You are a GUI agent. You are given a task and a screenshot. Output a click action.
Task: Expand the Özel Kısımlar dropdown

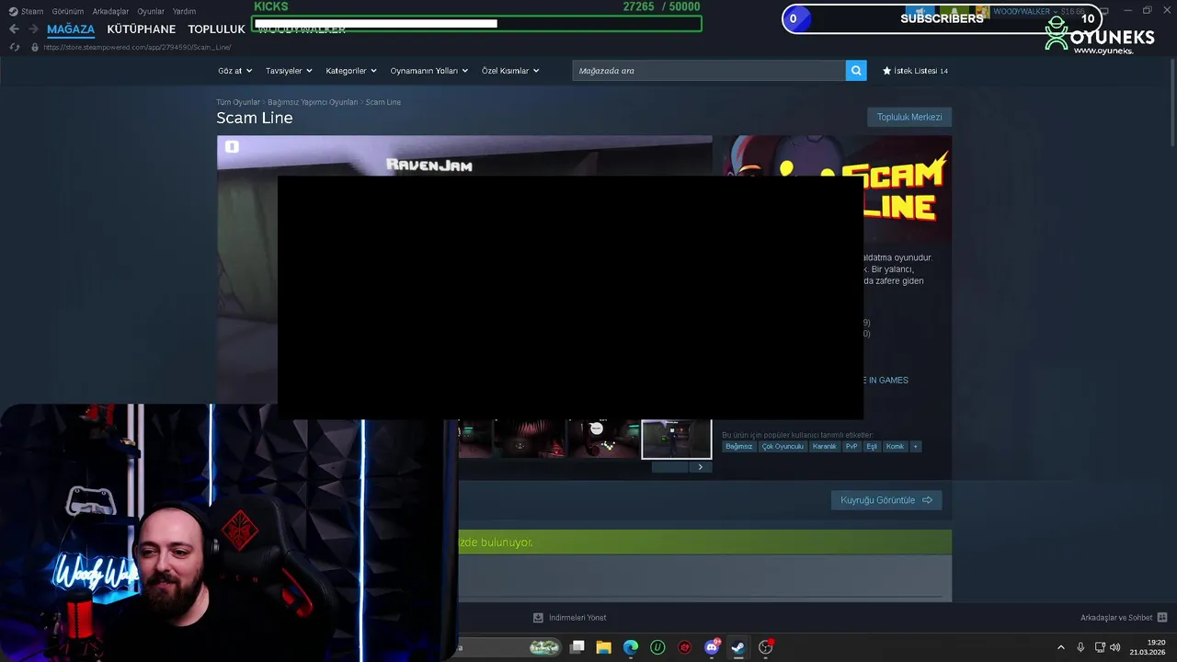tap(510, 71)
